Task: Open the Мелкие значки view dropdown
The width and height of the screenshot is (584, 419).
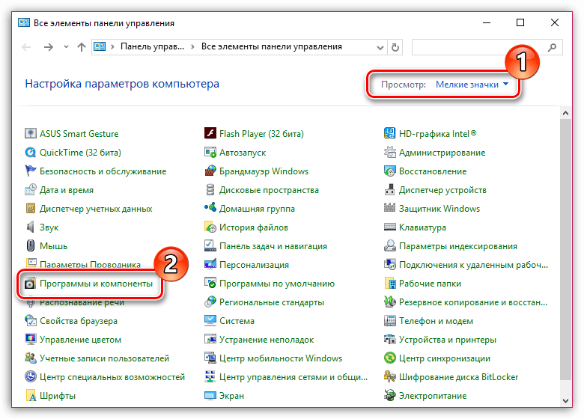Action: pos(472,85)
